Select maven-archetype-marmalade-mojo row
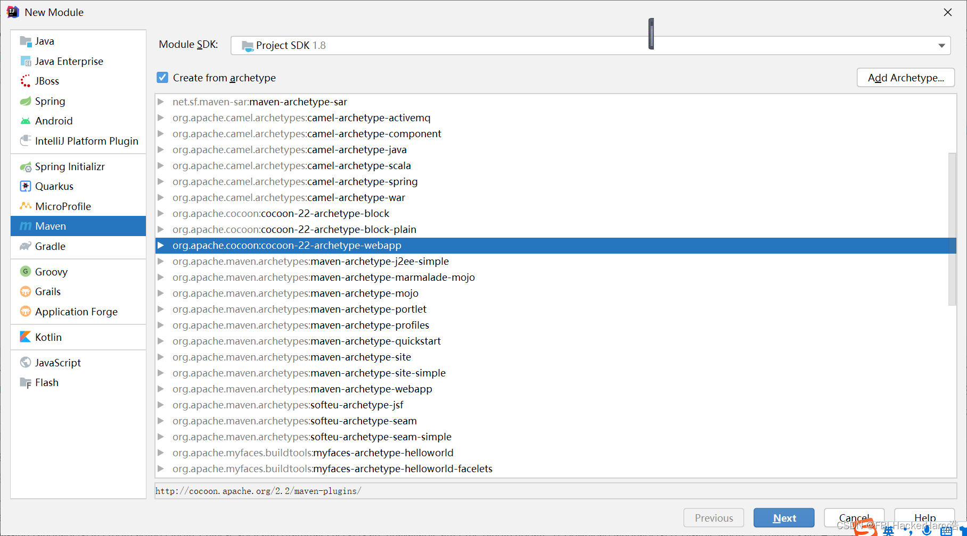Screen dimensions: 967x536 pyautogui.click(x=555, y=277)
